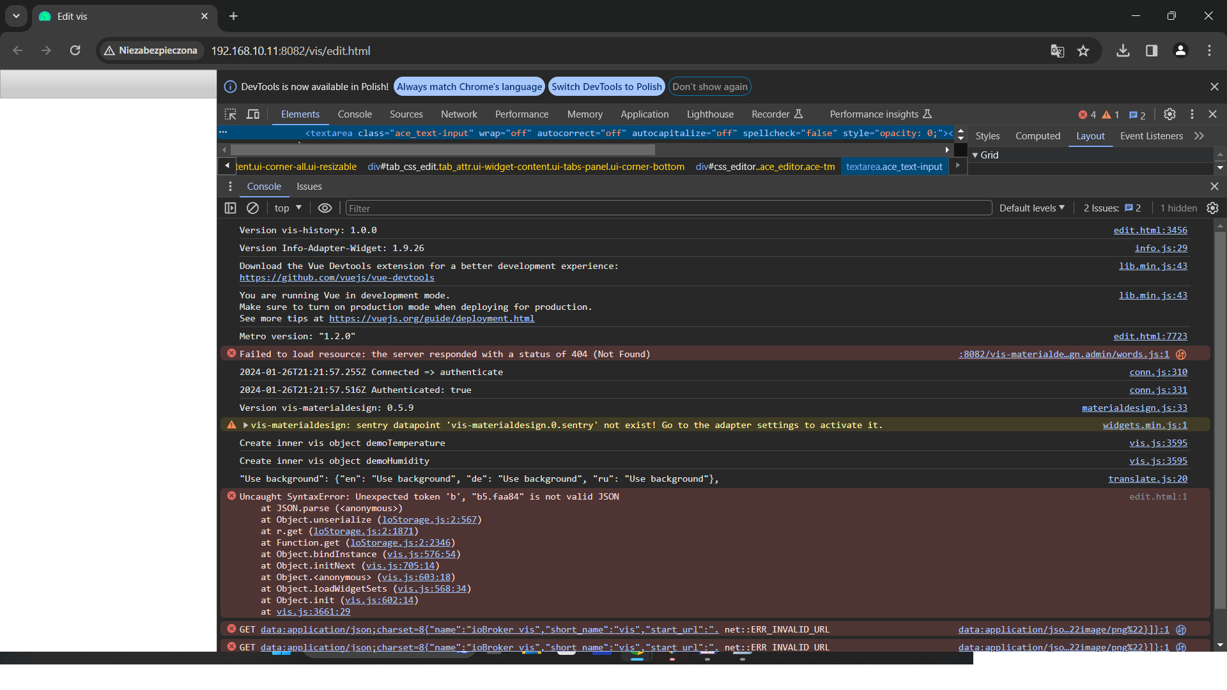Collapse the Grid section in Layout pane
The height and width of the screenshot is (690, 1227).
(x=975, y=155)
